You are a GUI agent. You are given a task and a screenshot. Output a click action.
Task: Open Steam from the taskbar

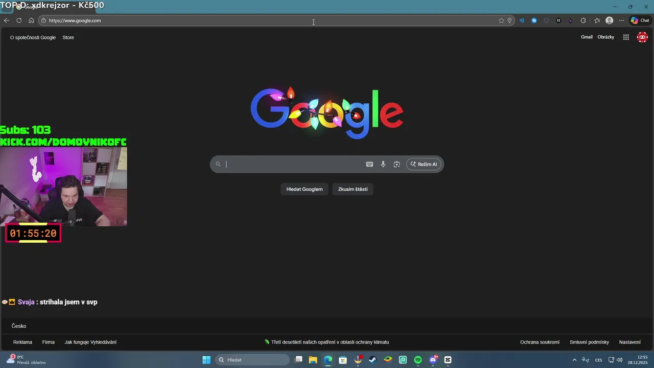373,360
